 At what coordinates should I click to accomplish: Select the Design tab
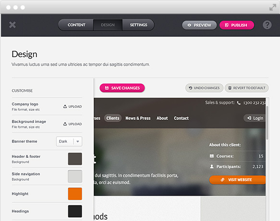coord(108,25)
